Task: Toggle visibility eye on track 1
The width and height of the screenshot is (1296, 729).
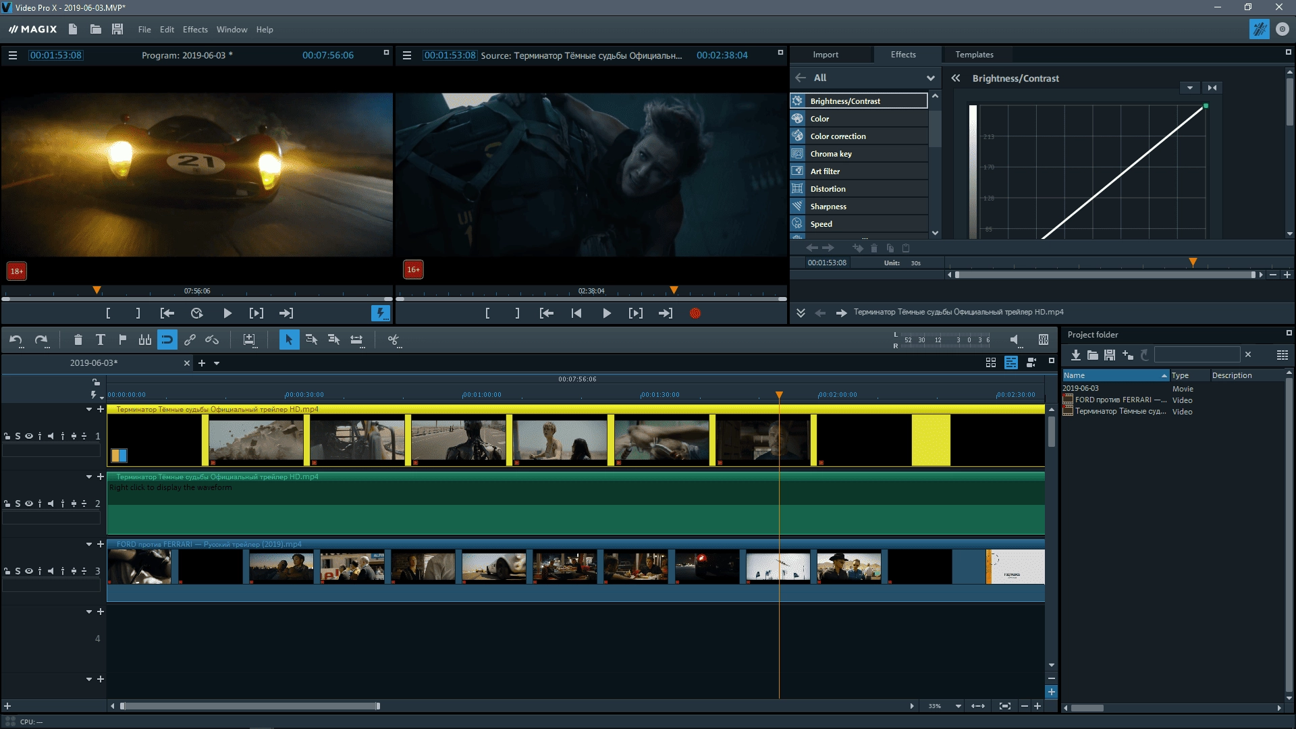Action: click(28, 436)
